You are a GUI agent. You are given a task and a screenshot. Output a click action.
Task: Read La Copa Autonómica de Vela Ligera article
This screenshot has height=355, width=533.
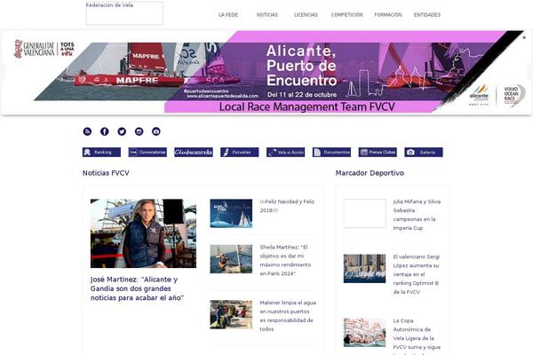tap(417, 336)
